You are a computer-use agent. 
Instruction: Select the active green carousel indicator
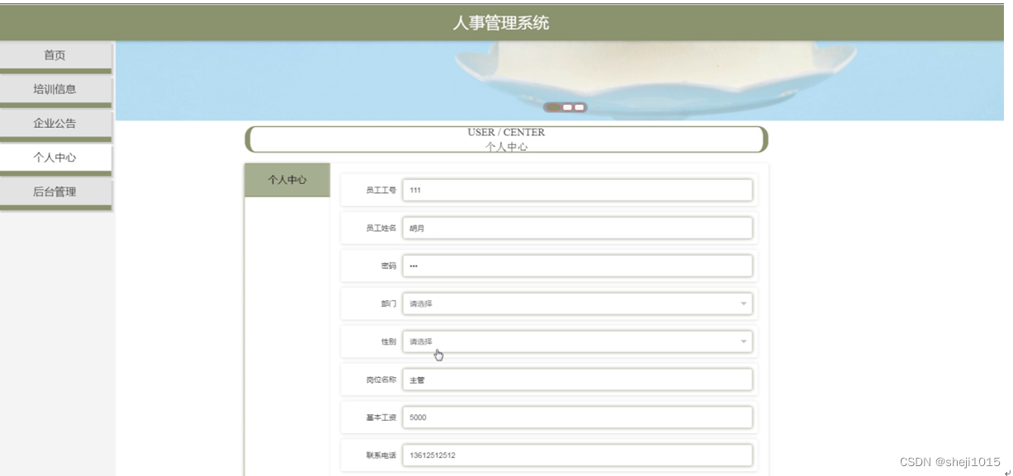(554, 107)
